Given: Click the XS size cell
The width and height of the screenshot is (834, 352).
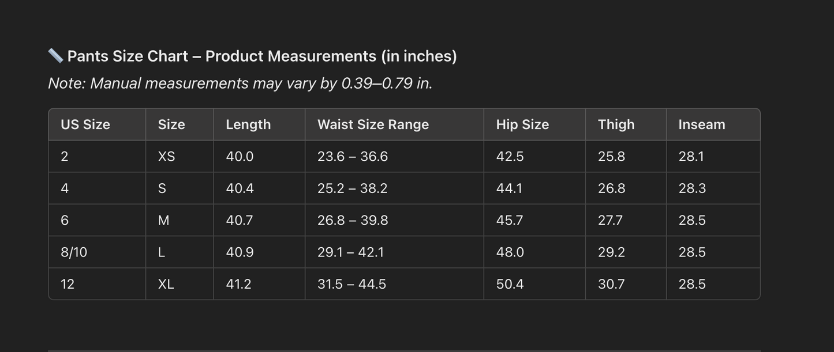Looking at the screenshot, I should tap(166, 157).
